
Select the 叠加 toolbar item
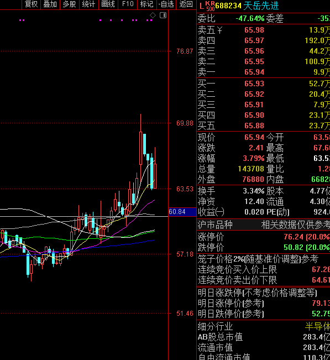(50, 4)
